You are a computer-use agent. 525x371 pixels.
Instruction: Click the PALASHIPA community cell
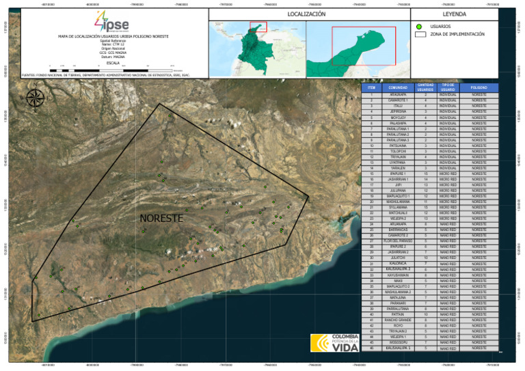398,124
